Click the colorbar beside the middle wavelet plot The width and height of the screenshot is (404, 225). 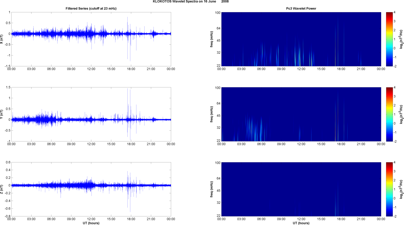(389, 114)
